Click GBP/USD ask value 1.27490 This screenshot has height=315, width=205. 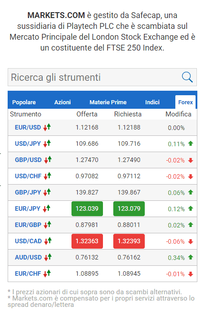click(129, 160)
